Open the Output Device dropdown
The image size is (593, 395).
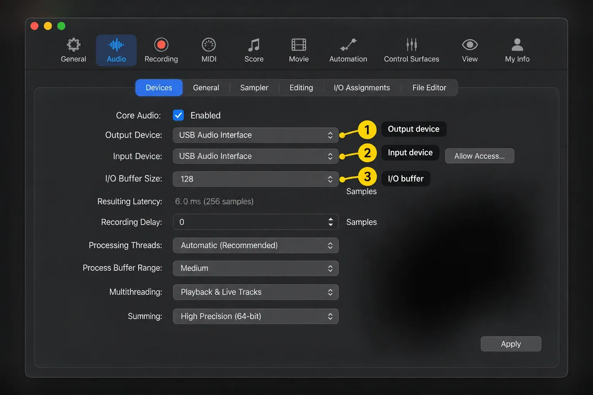coord(256,135)
